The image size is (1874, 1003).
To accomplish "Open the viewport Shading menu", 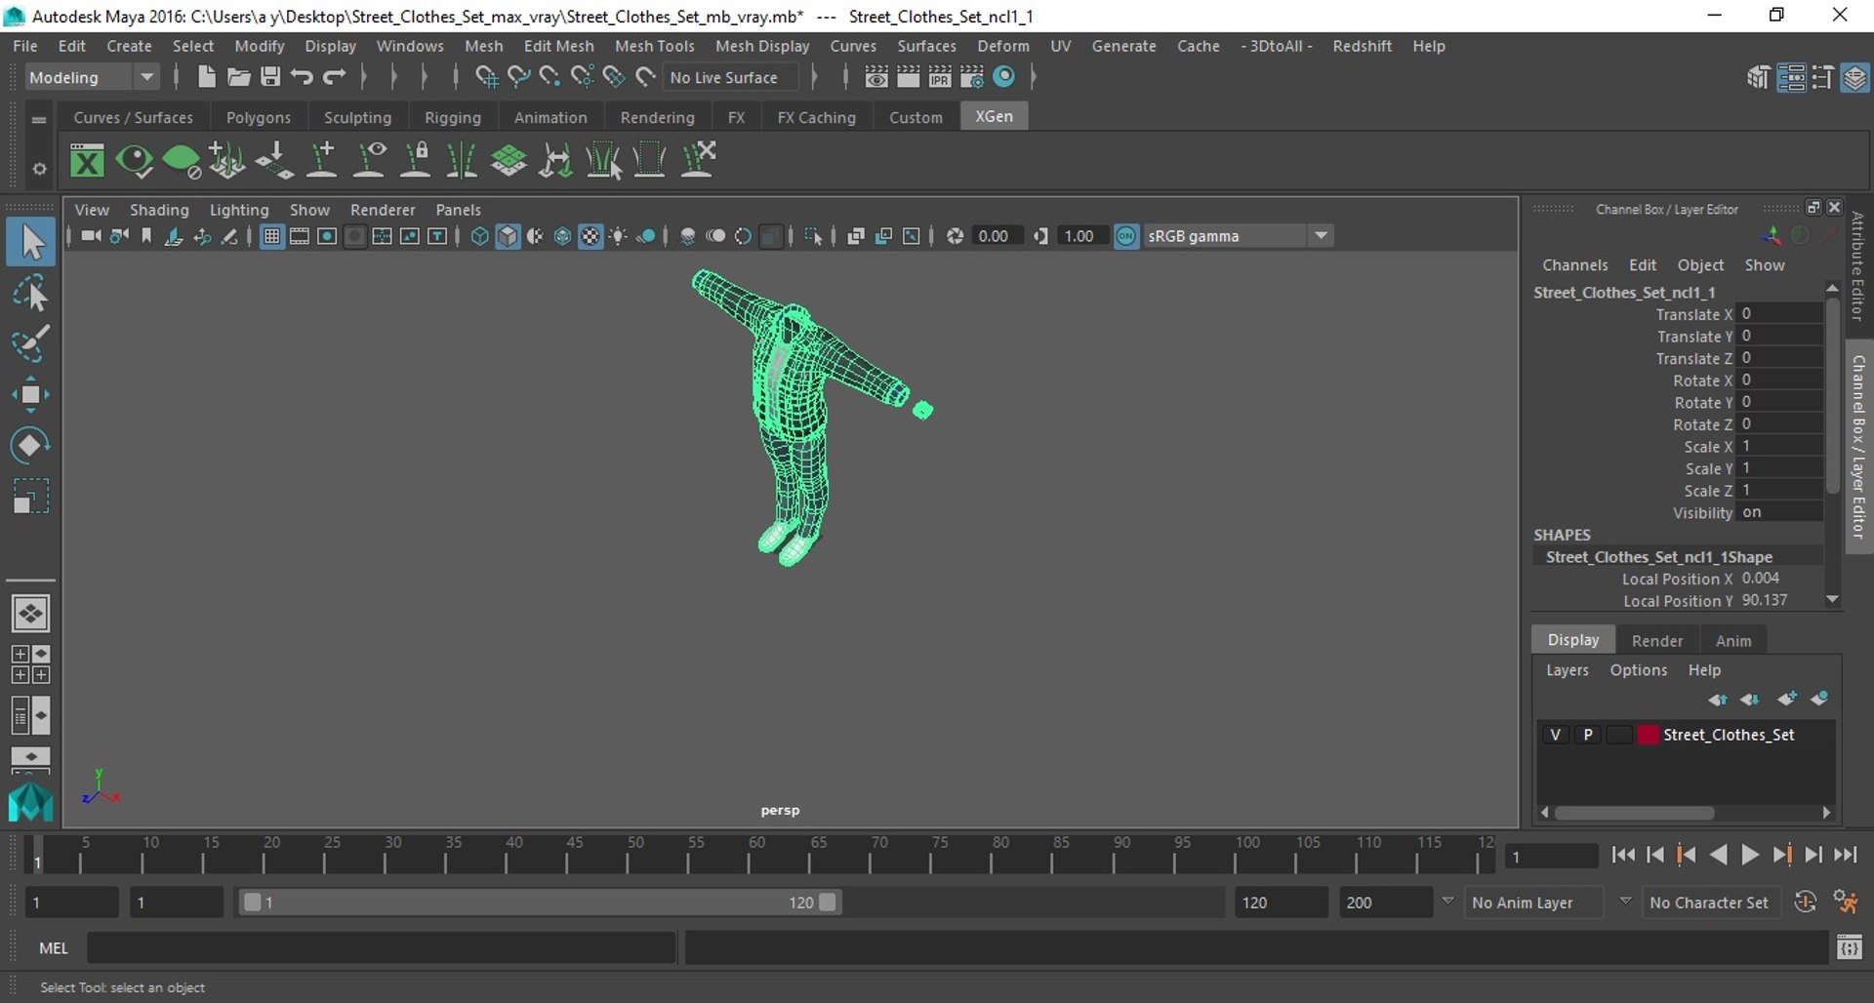I will coord(159,210).
